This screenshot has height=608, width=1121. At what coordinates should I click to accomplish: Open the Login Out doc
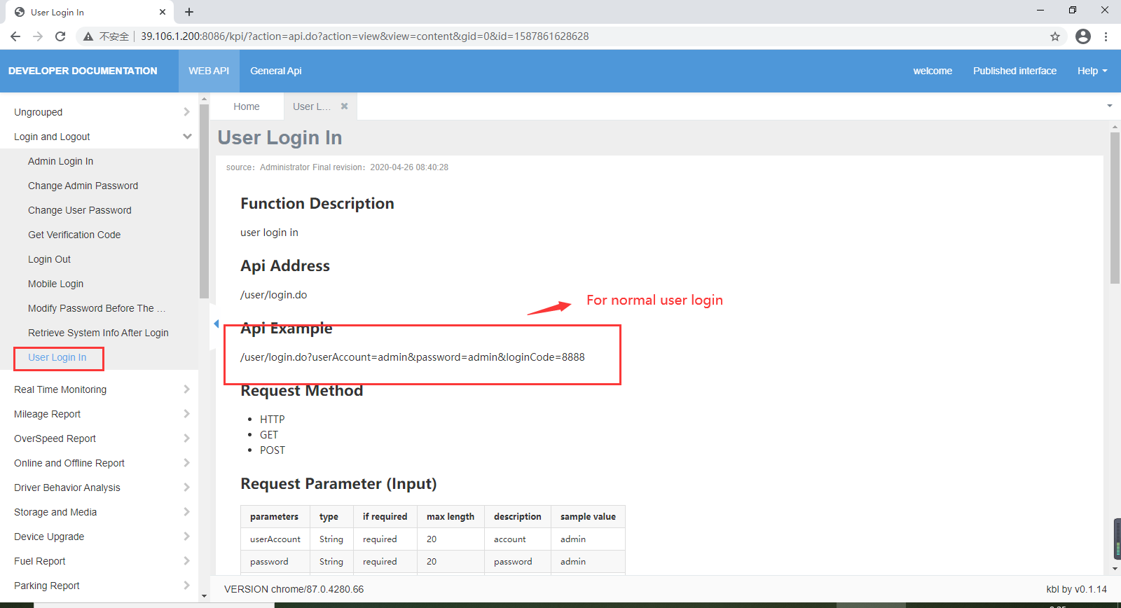click(50, 259)
